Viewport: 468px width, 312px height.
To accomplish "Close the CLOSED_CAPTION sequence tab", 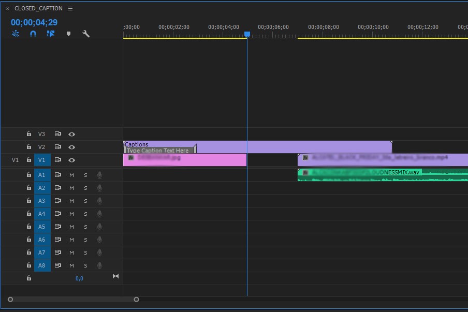I will coord(7,9).
